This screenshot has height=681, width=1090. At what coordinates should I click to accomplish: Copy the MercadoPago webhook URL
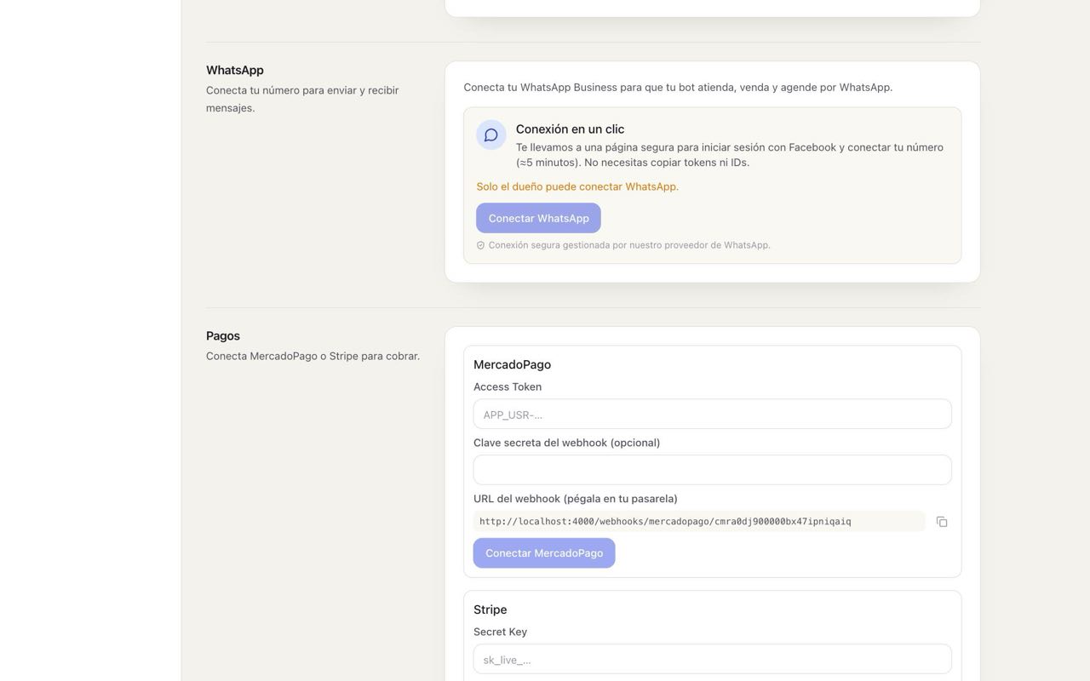click(942, 522)
